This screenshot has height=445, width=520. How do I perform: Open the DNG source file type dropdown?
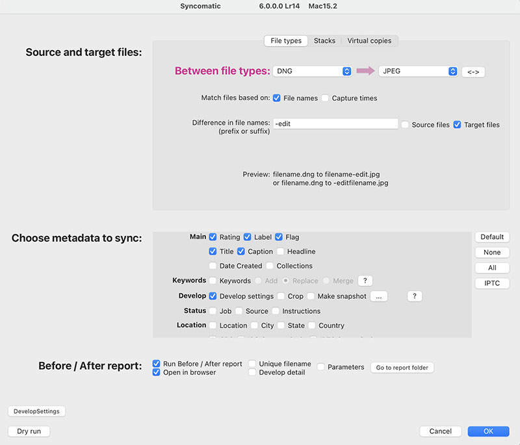point(313,71)
